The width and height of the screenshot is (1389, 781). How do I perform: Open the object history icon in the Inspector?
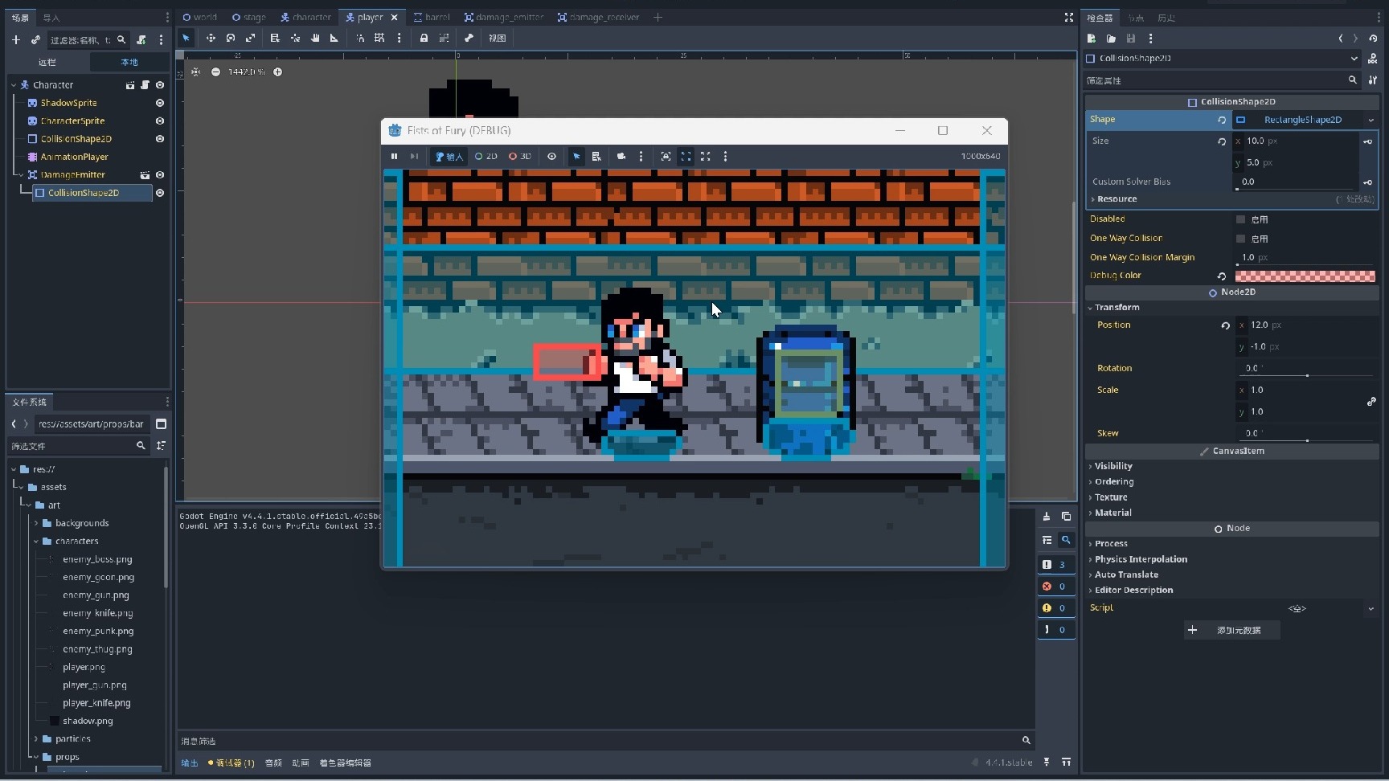1373,38
